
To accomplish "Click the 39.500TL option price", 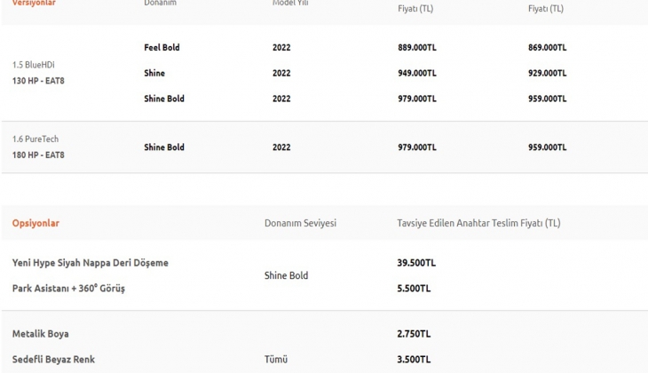I will point(416,263).
